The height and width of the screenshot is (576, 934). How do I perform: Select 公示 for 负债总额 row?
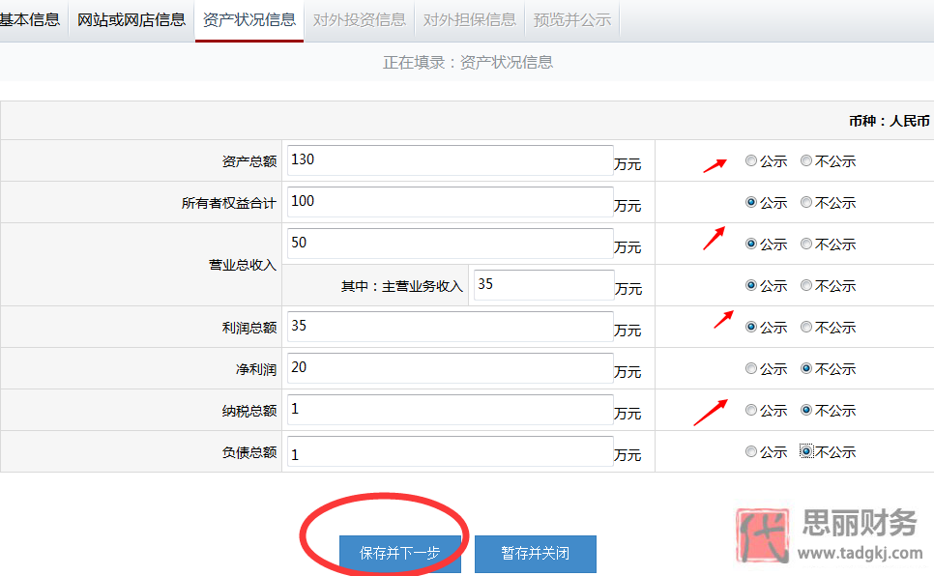(751, 451)
